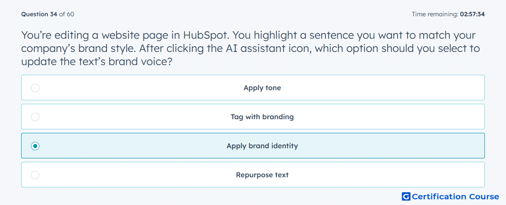
Task: Click the last answer card's right side
Action: 419,175
